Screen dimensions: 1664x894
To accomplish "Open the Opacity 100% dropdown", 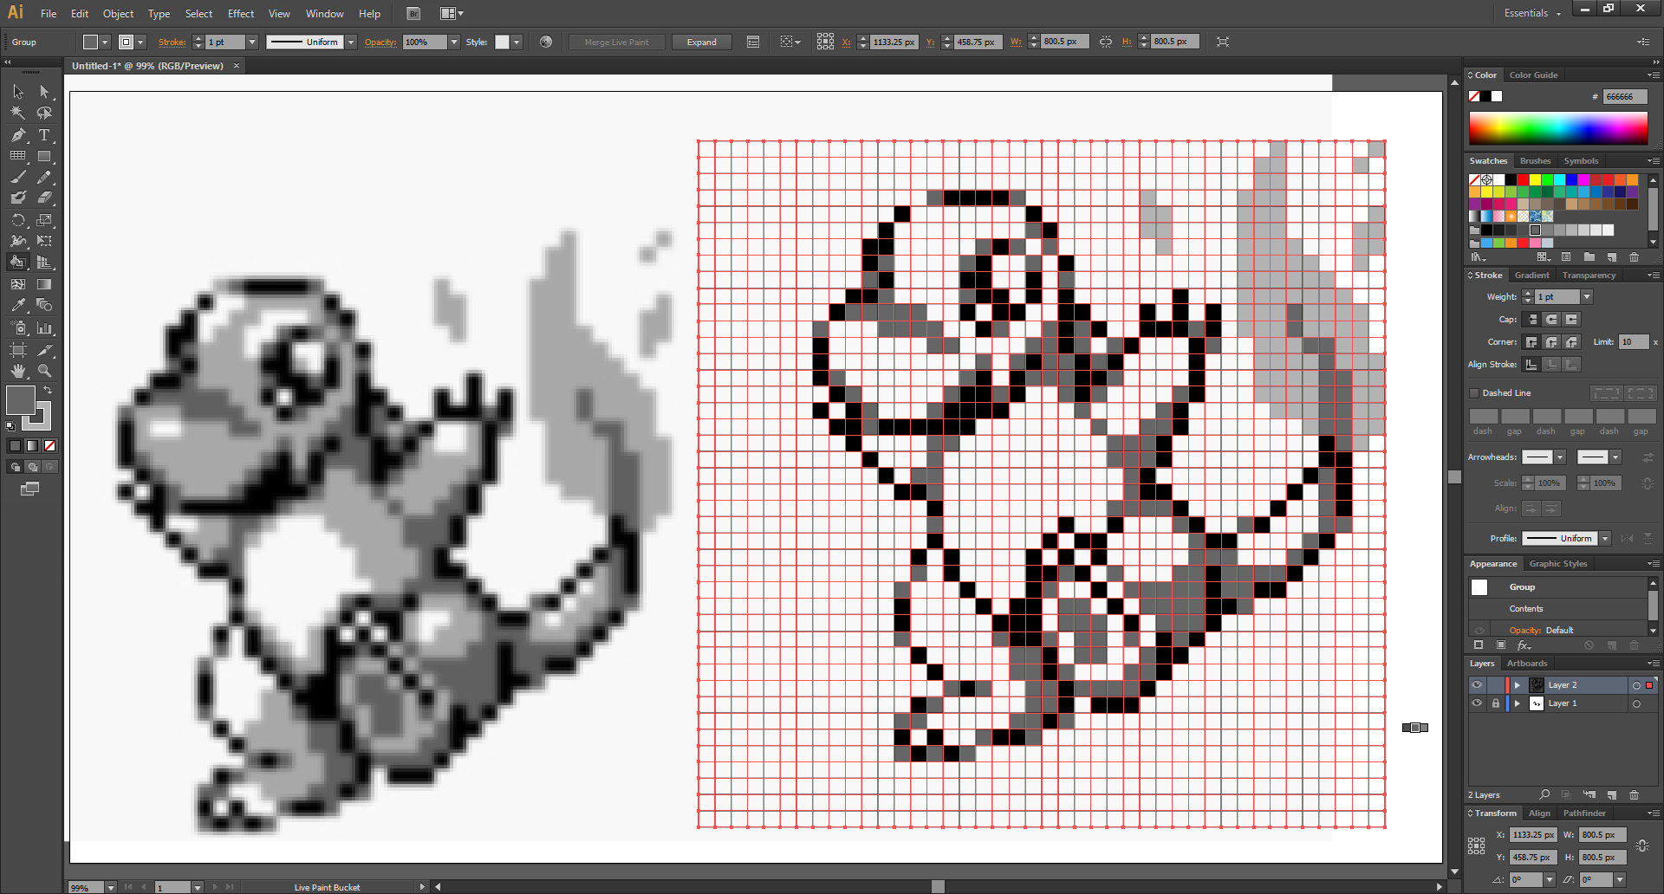I will tap(453, 42).
